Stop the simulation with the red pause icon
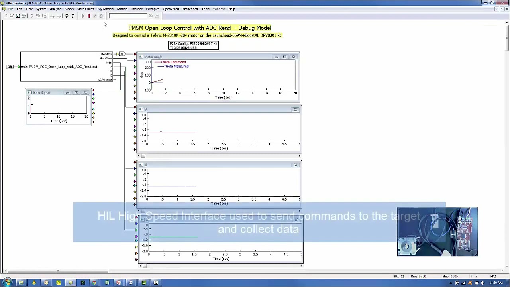This screenshot has width=510, height=287. click(x=89, y=16)
